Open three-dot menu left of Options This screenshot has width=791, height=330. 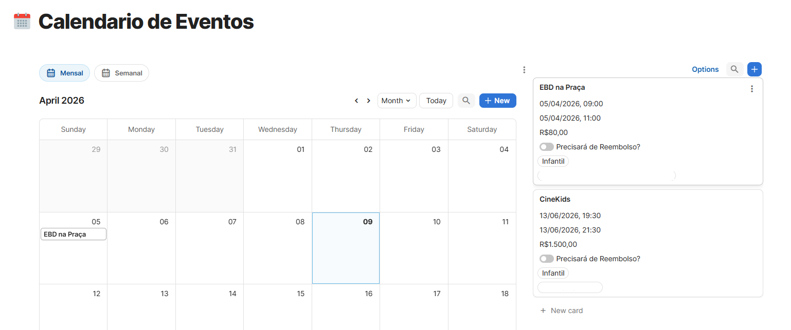click(524, 70)
